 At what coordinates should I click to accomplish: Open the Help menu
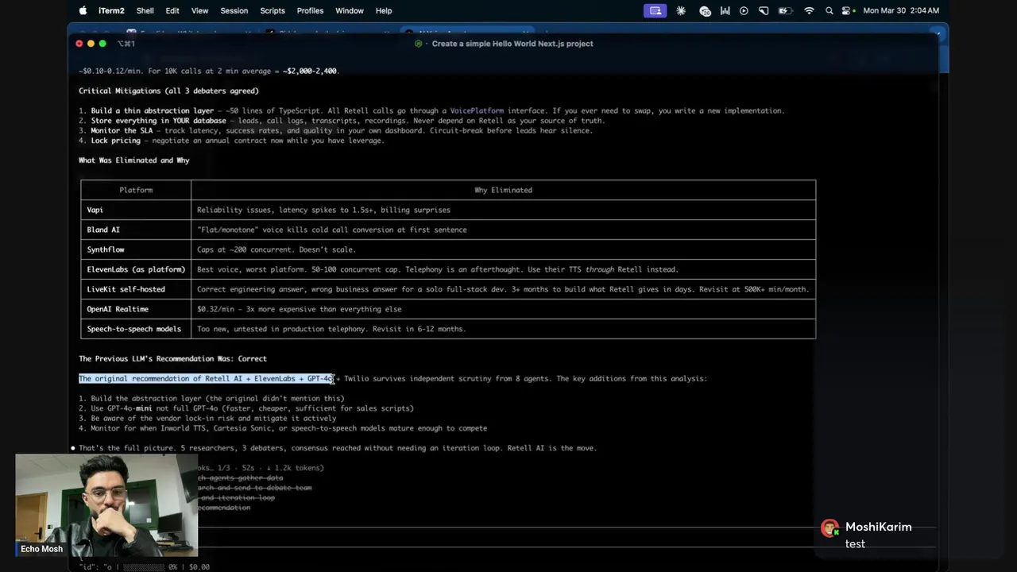tap(384, 10)
